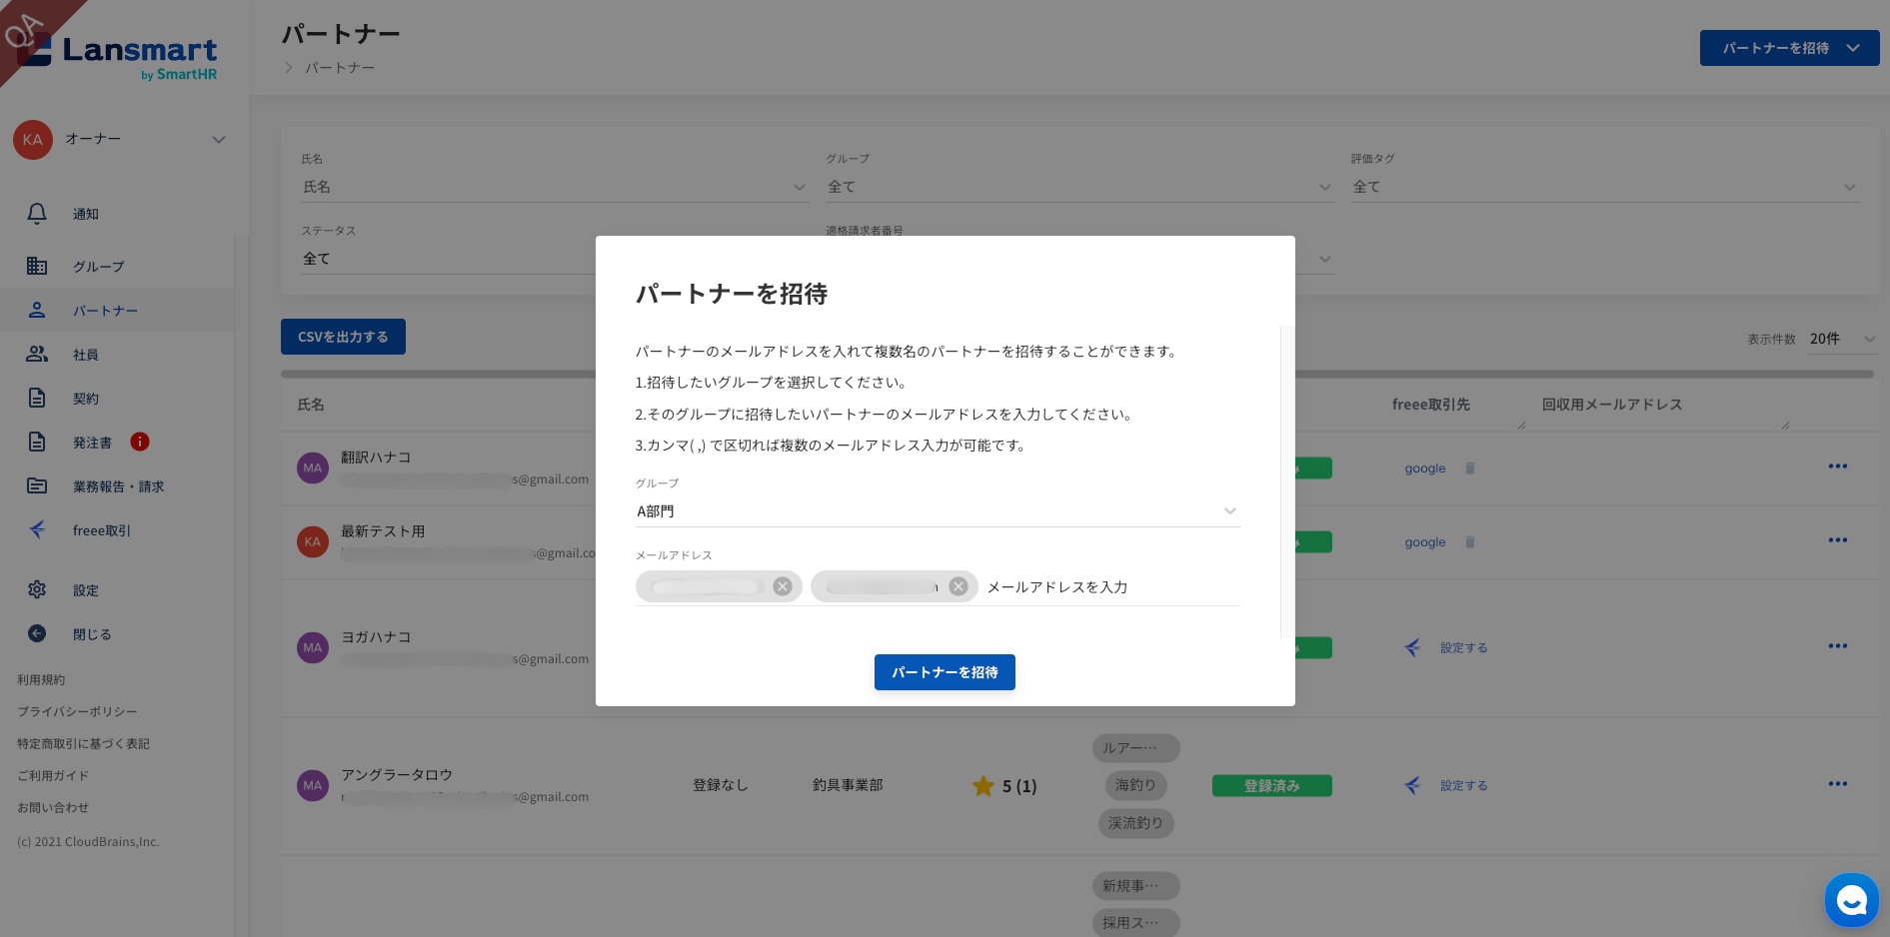Click 設定する link for ヨガハナコ
1890x937 pixels.
1464,648
